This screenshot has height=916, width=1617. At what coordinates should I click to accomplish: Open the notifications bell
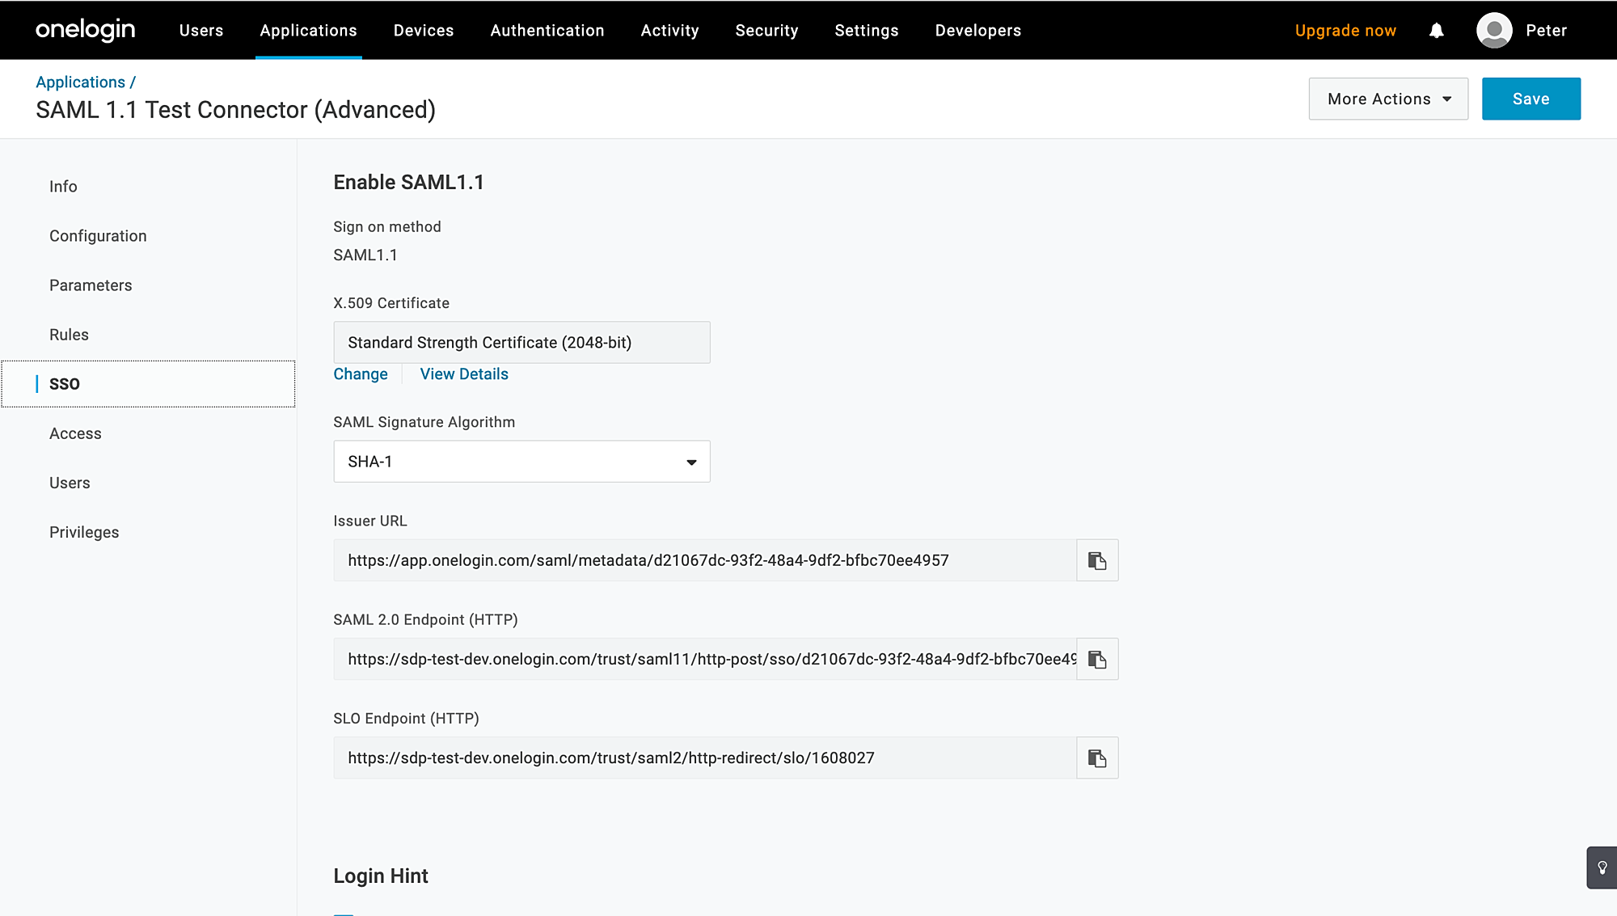(1436, 31)
